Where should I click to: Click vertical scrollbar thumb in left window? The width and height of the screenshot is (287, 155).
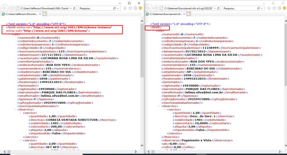coord(142,50)
